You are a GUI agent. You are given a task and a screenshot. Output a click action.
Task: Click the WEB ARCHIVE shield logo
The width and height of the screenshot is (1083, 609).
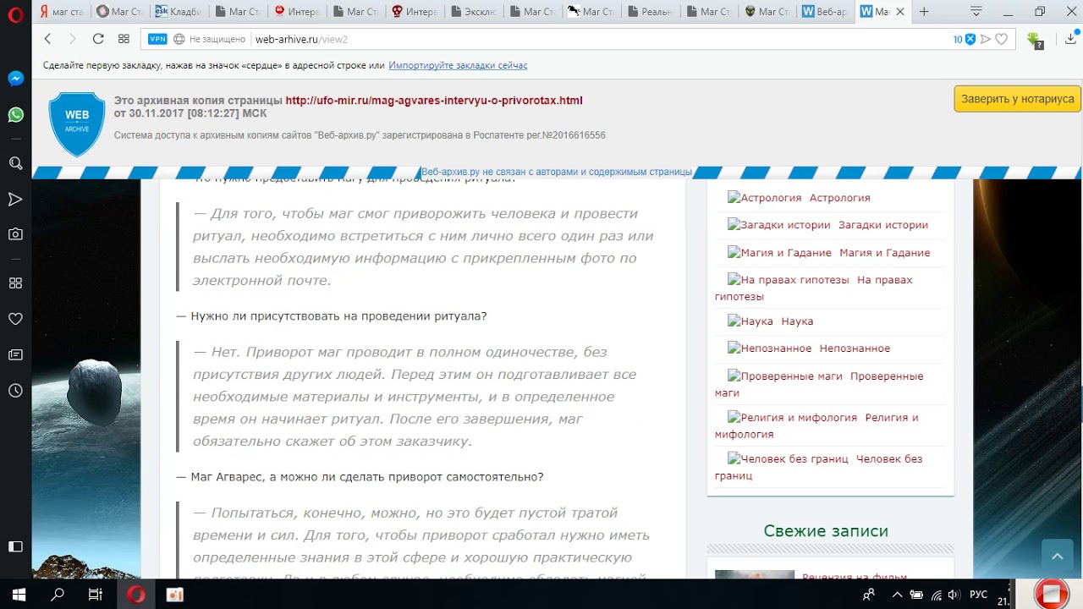click(77, 124)
